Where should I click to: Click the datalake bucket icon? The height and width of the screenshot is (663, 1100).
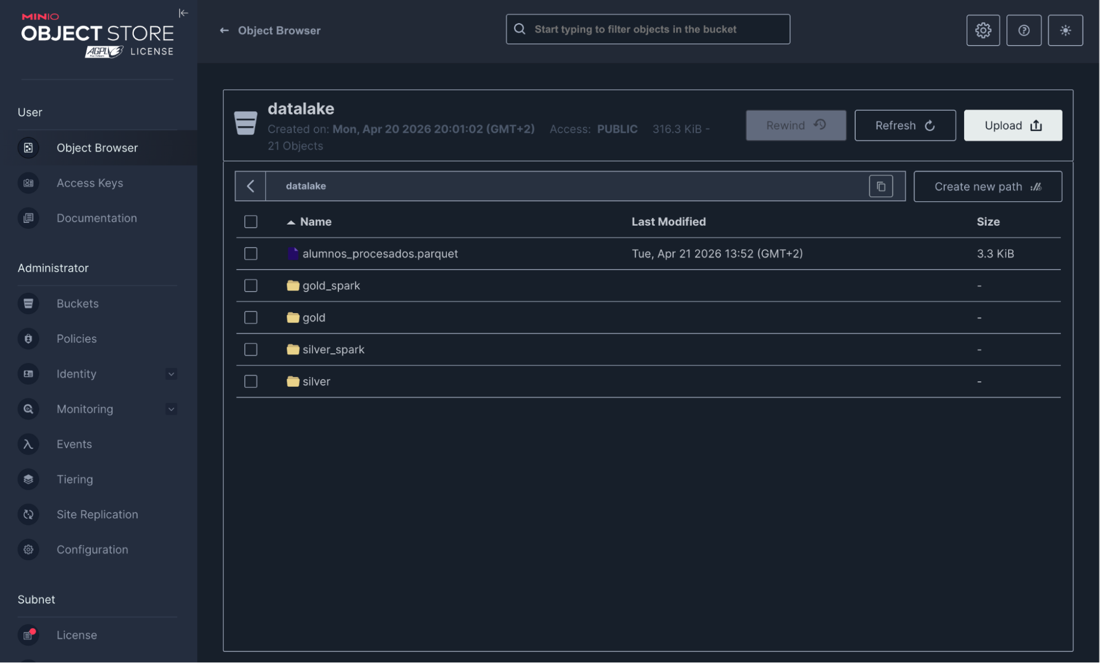tap(245, 123)
